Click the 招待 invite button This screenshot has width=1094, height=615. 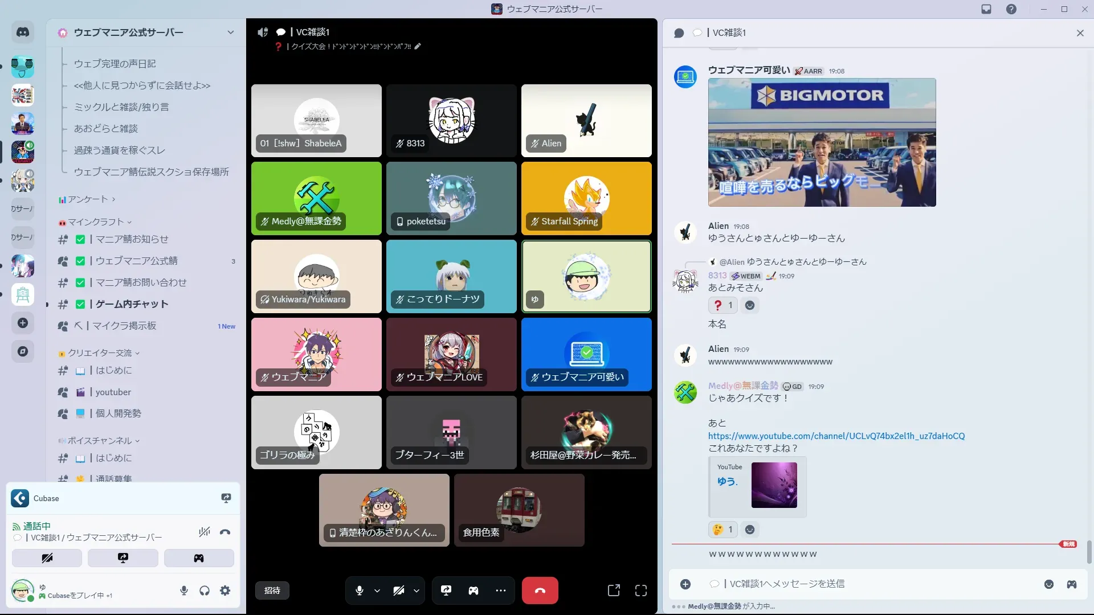272,591
